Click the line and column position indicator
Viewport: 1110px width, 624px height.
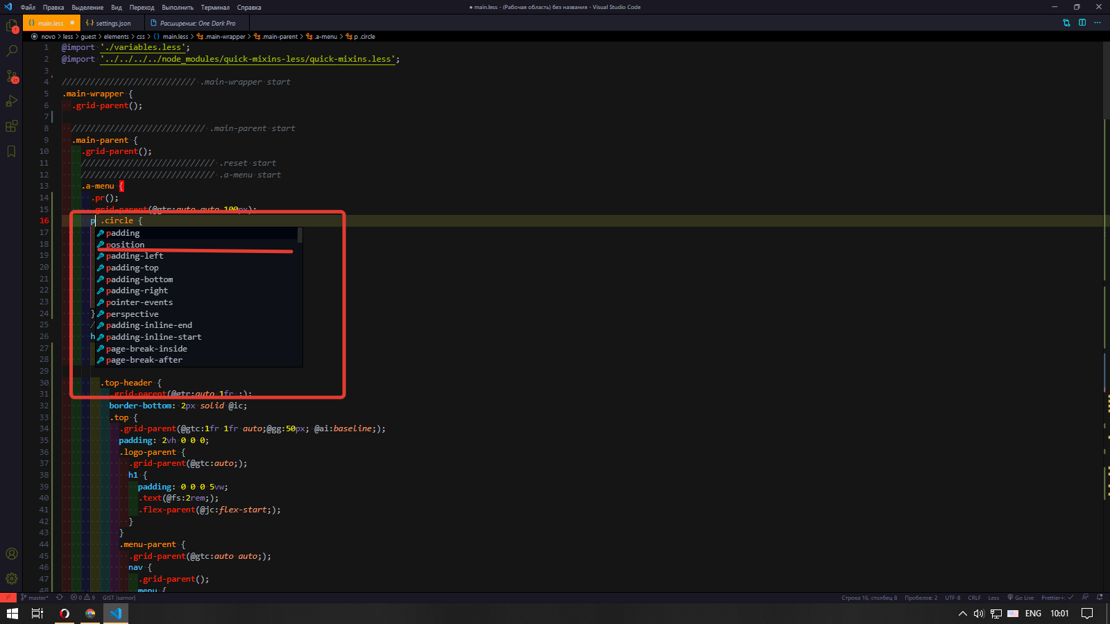869,597
